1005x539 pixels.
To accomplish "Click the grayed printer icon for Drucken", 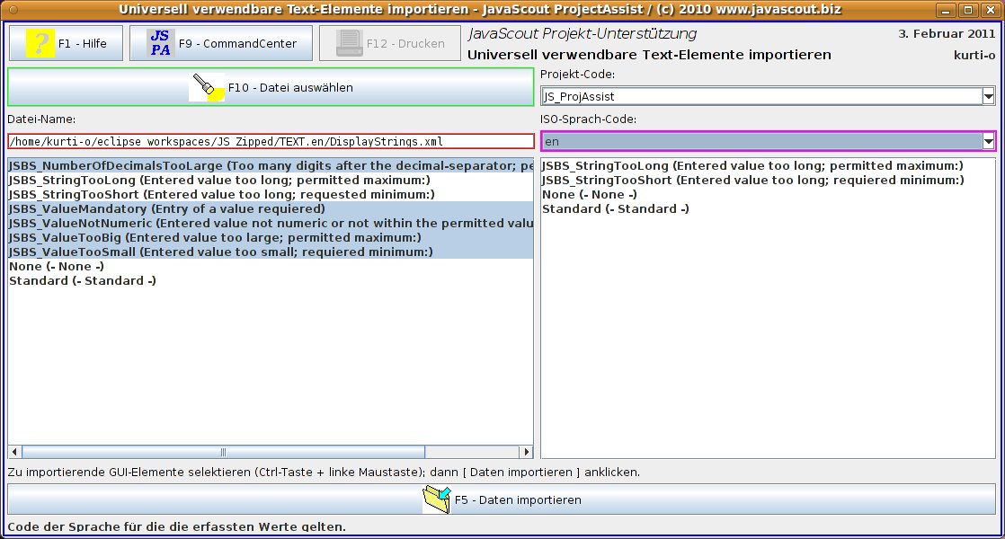I will 349,43.
